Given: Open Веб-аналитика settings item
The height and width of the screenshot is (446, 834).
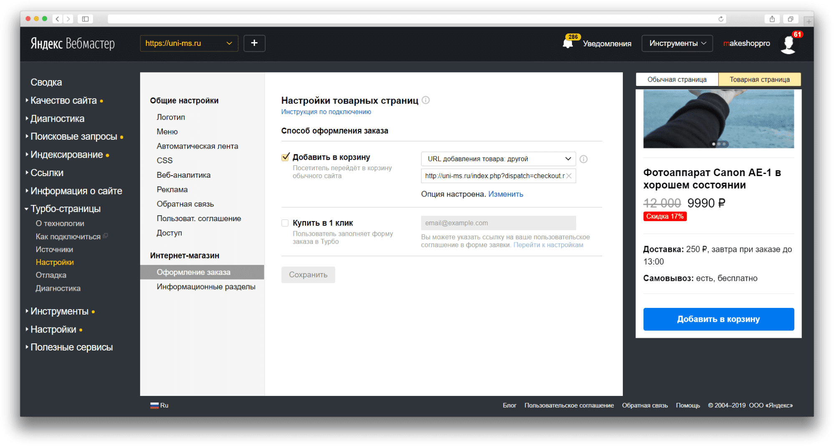Looking at the screenshot, I should (x=183, y=175).
